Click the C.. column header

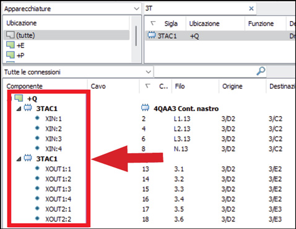point(163,86)
